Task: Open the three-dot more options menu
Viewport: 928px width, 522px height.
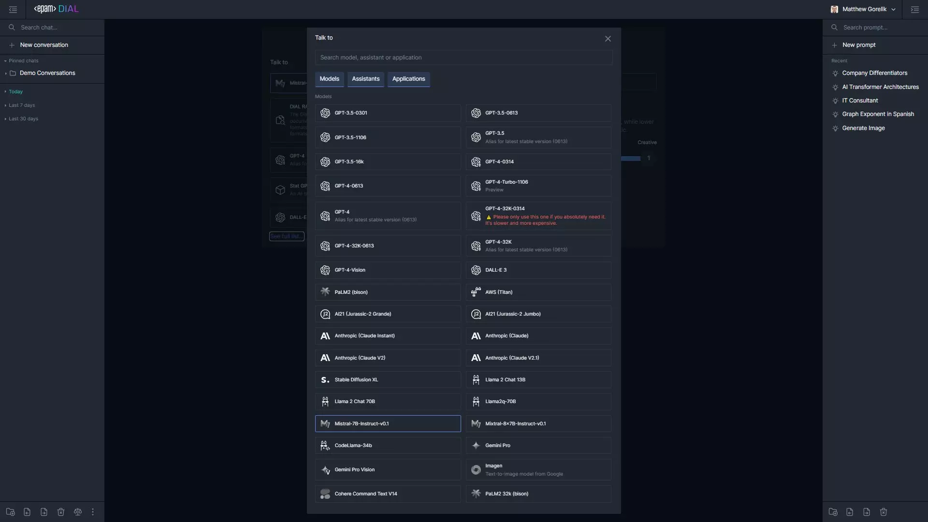Action: coord(93,512)
